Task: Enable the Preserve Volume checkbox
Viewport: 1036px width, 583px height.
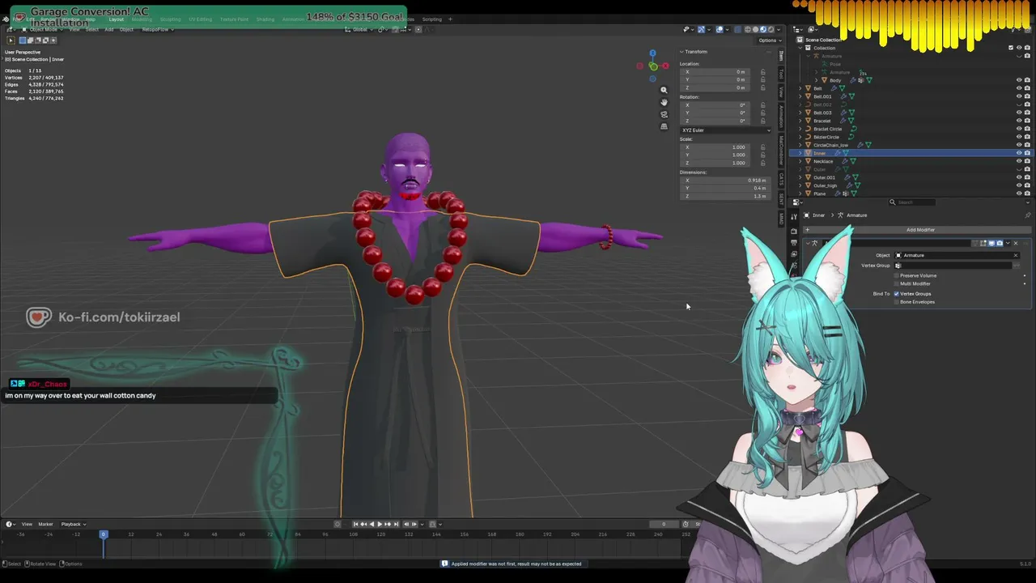Action: tap(896, 275)
